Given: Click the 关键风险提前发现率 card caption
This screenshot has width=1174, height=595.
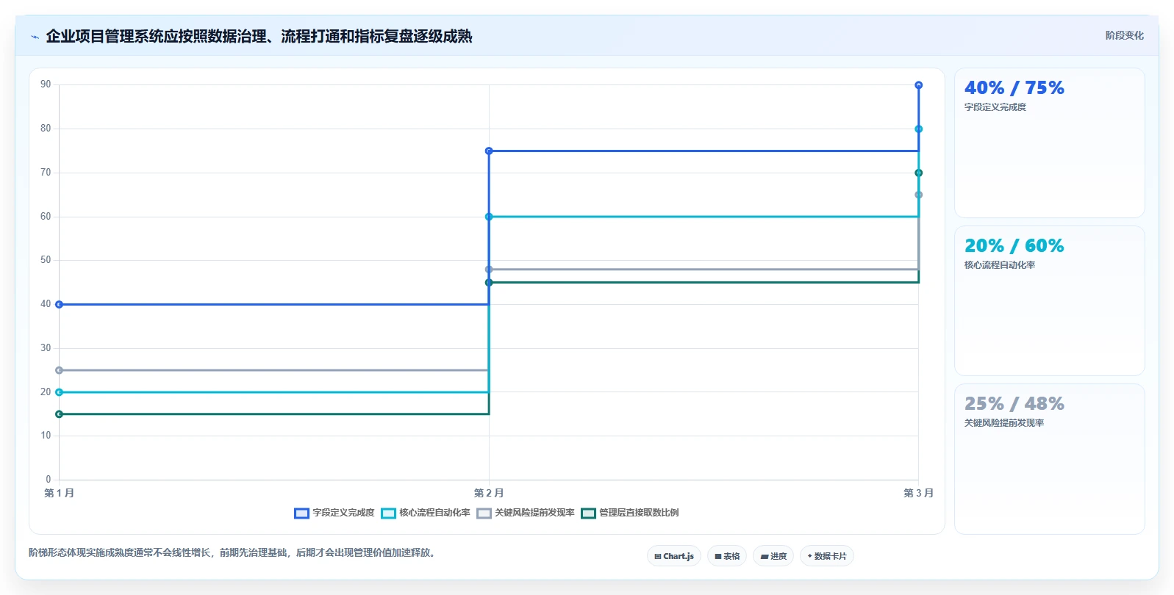Looking at the screenshot, I should (x=1004, y=423).
